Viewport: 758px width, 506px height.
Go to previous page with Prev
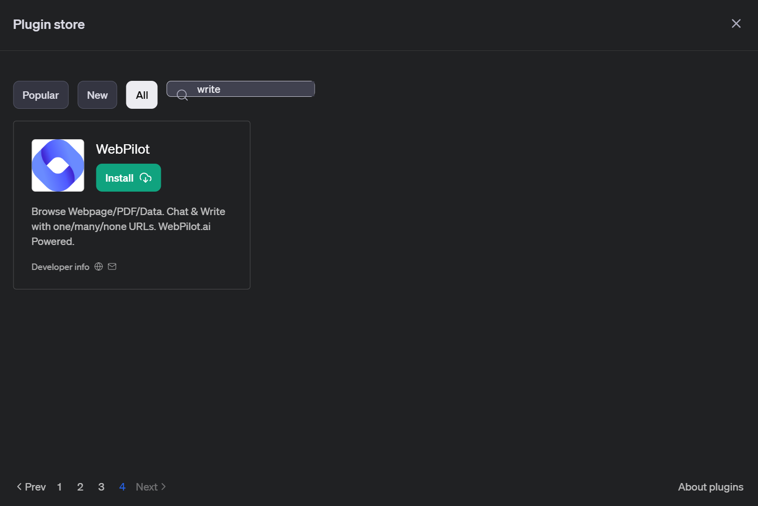click(31, 487)
